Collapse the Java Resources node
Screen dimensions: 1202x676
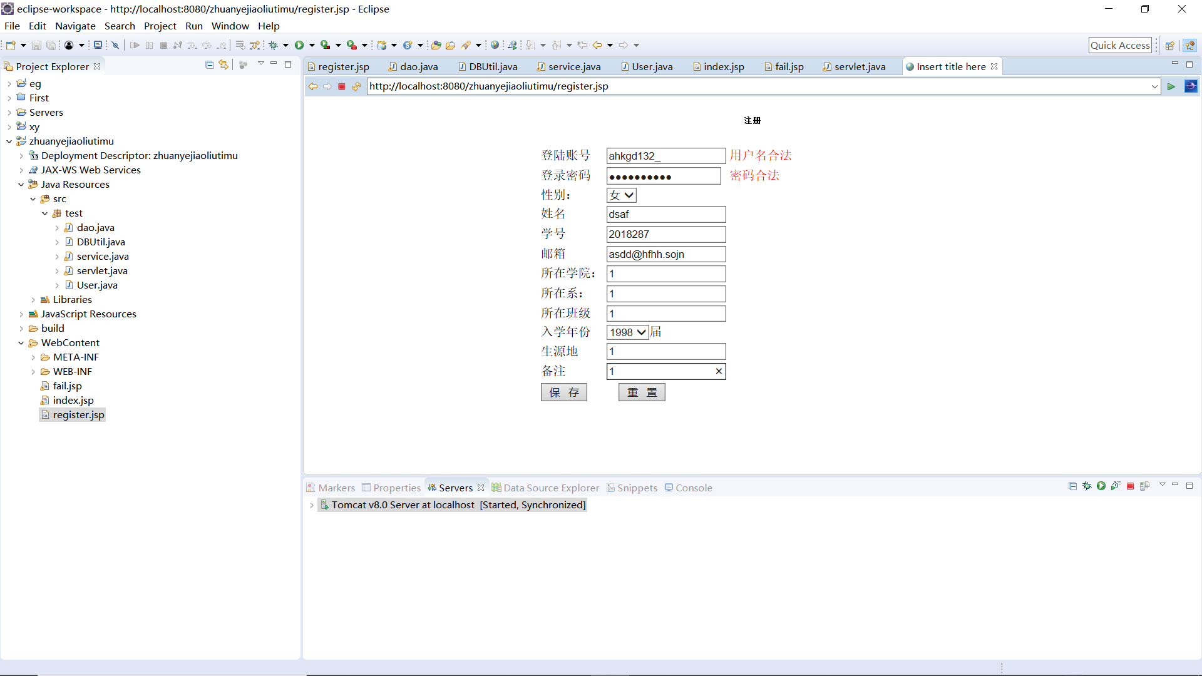pos(21,185)
